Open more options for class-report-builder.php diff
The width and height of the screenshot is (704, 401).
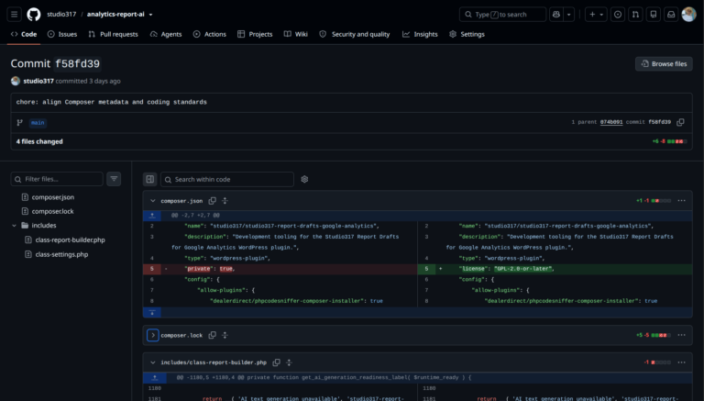click(682, 362)
